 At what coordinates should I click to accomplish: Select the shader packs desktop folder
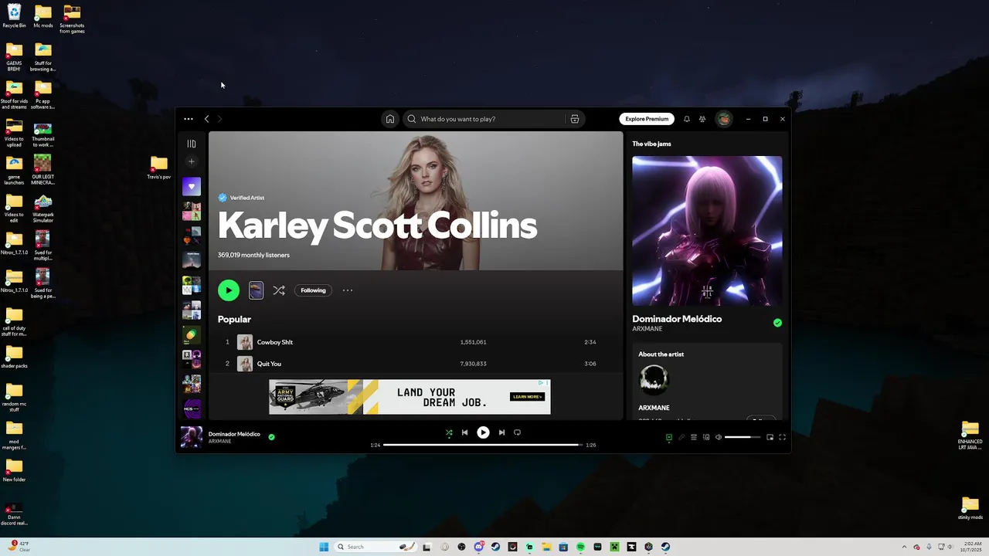coord(14,356)
